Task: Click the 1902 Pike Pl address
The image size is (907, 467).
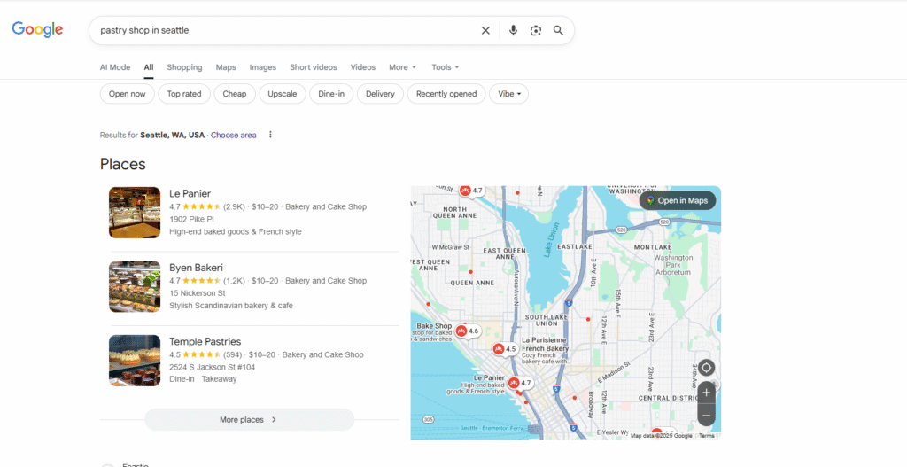Action: 191,220
